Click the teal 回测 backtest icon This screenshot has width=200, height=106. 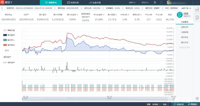pos(180,15)
